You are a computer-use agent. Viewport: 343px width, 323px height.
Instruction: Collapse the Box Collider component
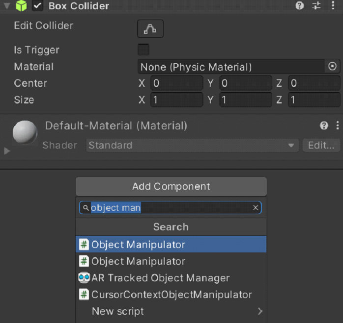pyautogui.click(x=6, y=6)
